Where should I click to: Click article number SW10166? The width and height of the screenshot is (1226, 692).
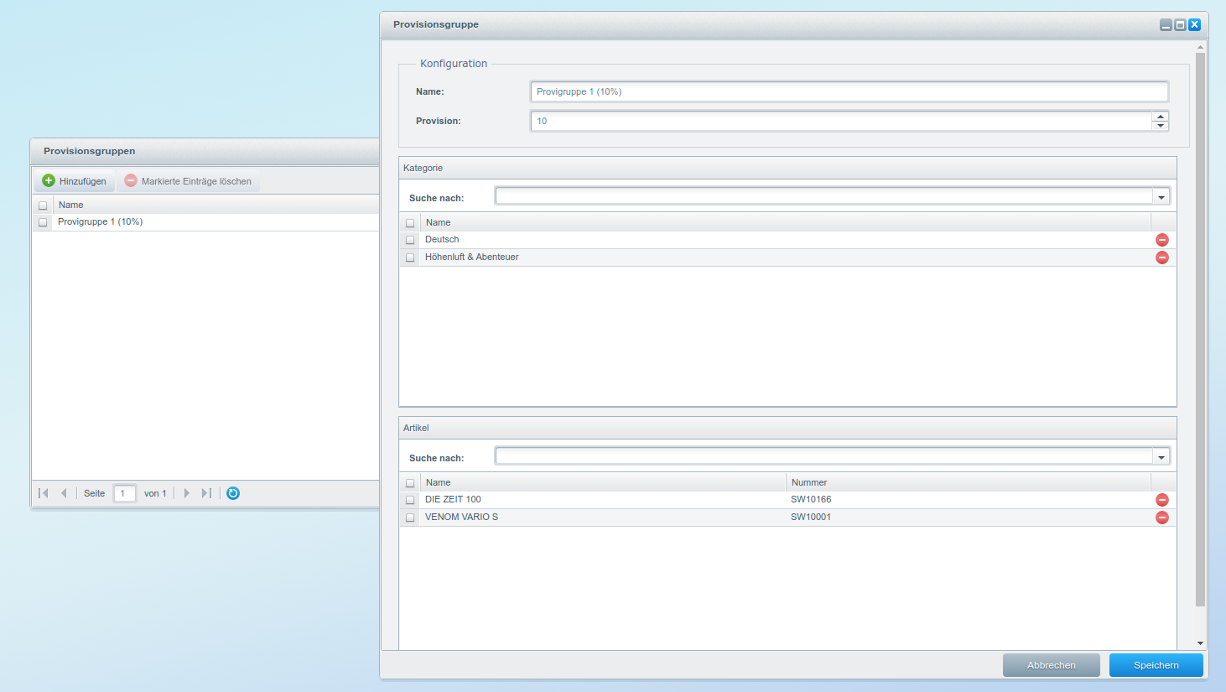pyautogui.click(x=811, y=500)
